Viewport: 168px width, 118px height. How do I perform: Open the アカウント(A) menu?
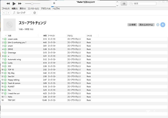click(x=46, y=9)
